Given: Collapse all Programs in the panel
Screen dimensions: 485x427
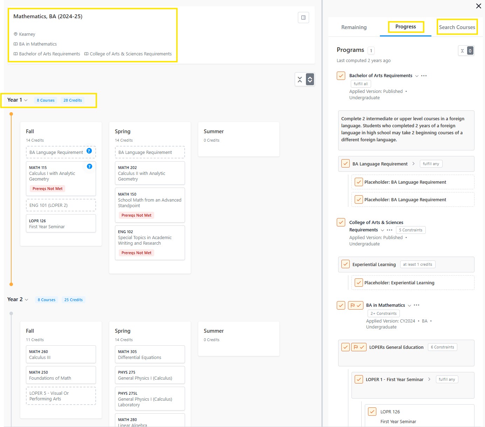Looking at the screenshot, I should (462, 51).
